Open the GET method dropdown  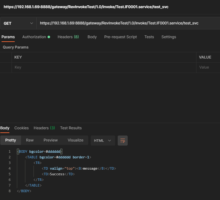[x=18, y=23]
